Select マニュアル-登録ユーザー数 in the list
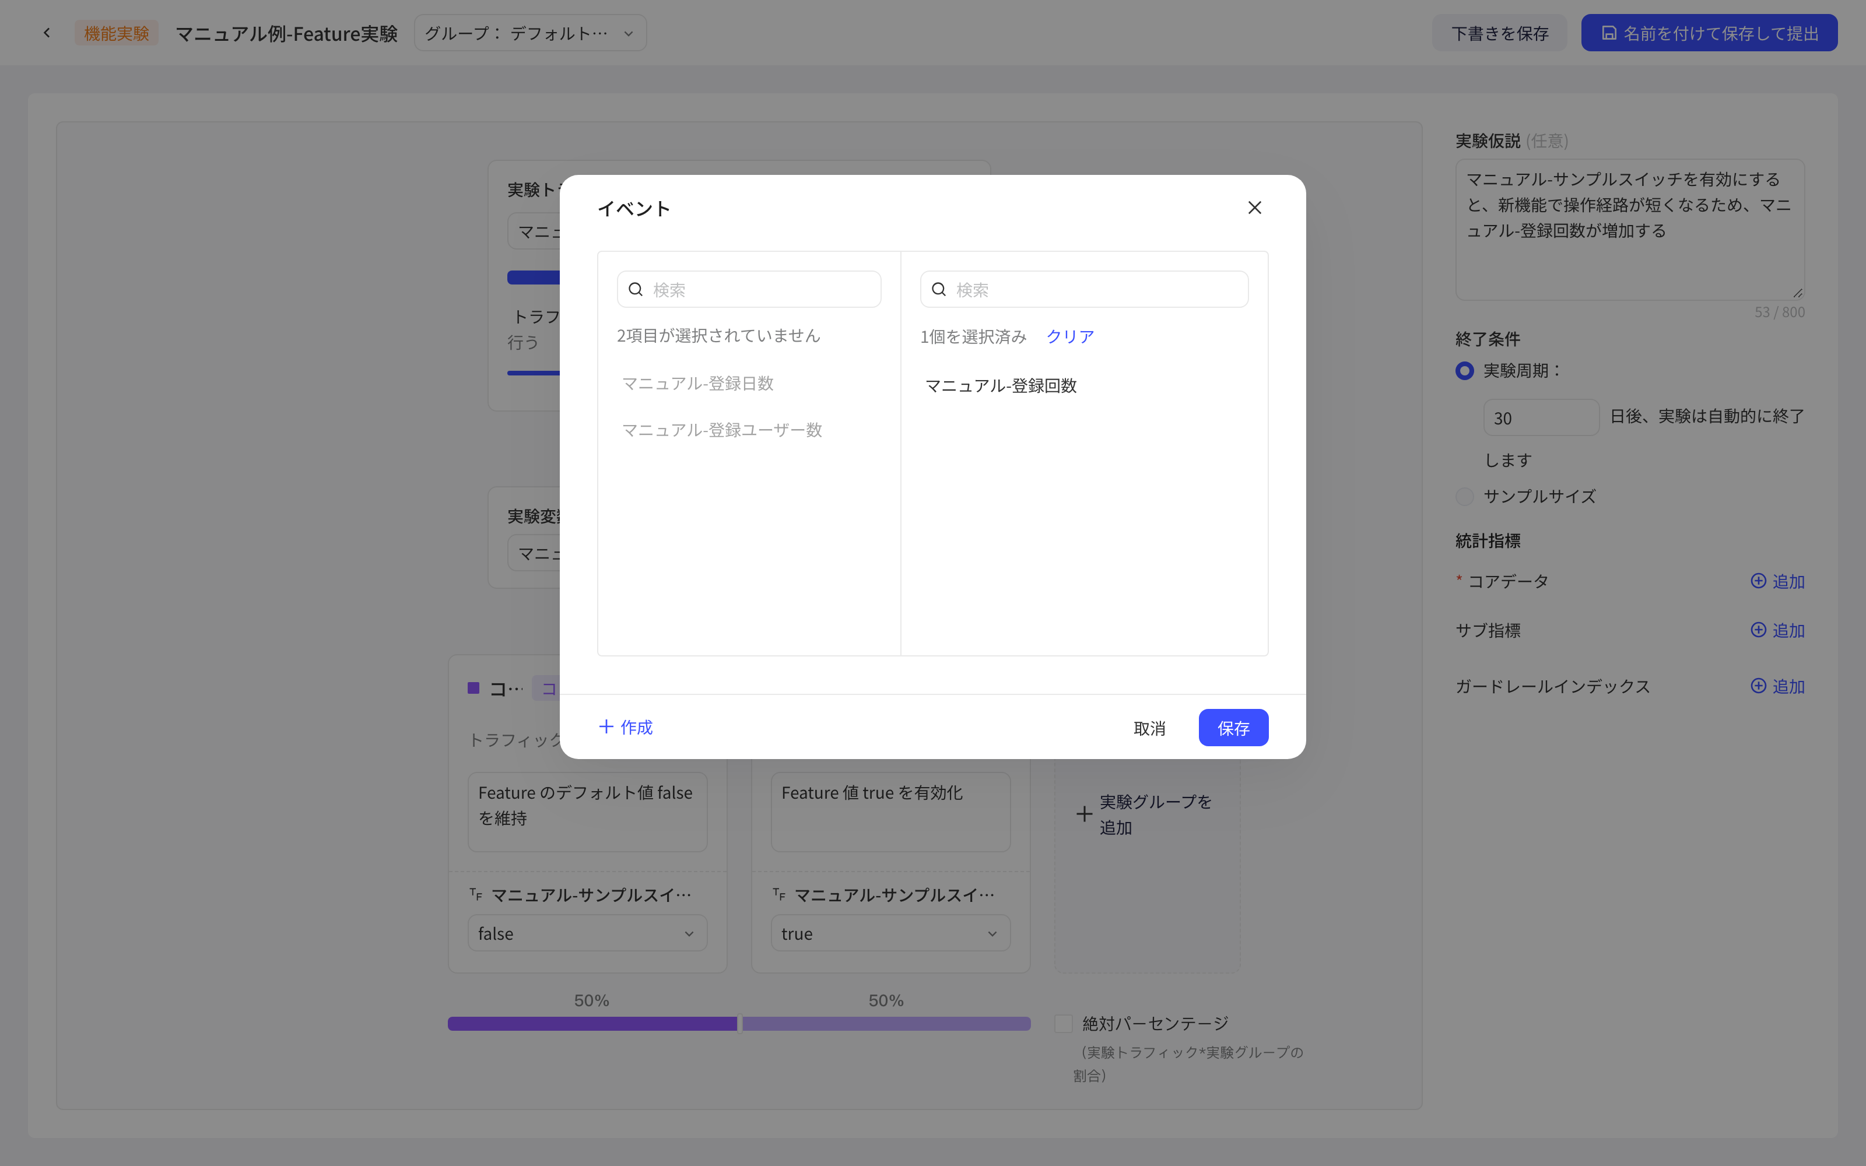 coord(722,430)
